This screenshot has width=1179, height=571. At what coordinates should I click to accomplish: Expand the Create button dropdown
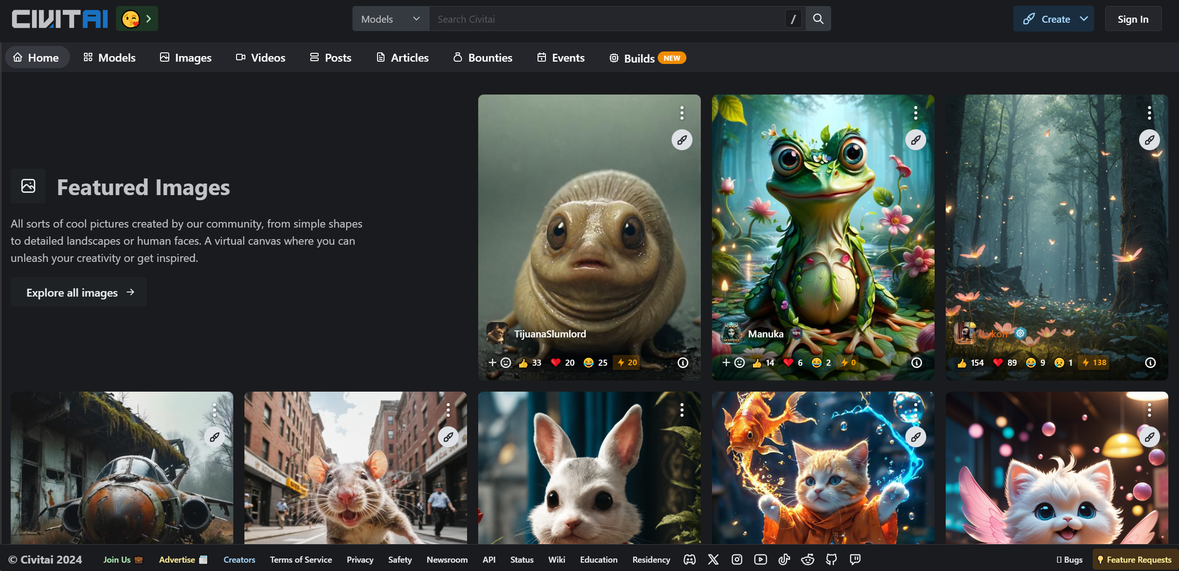pos(1084,19)
